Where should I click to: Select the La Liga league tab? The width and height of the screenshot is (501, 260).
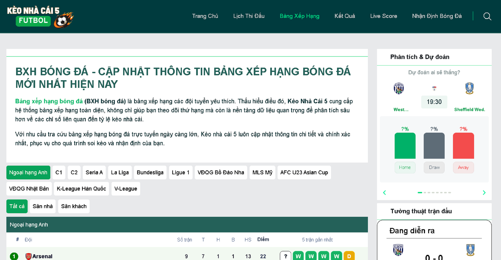pos(120,173)
